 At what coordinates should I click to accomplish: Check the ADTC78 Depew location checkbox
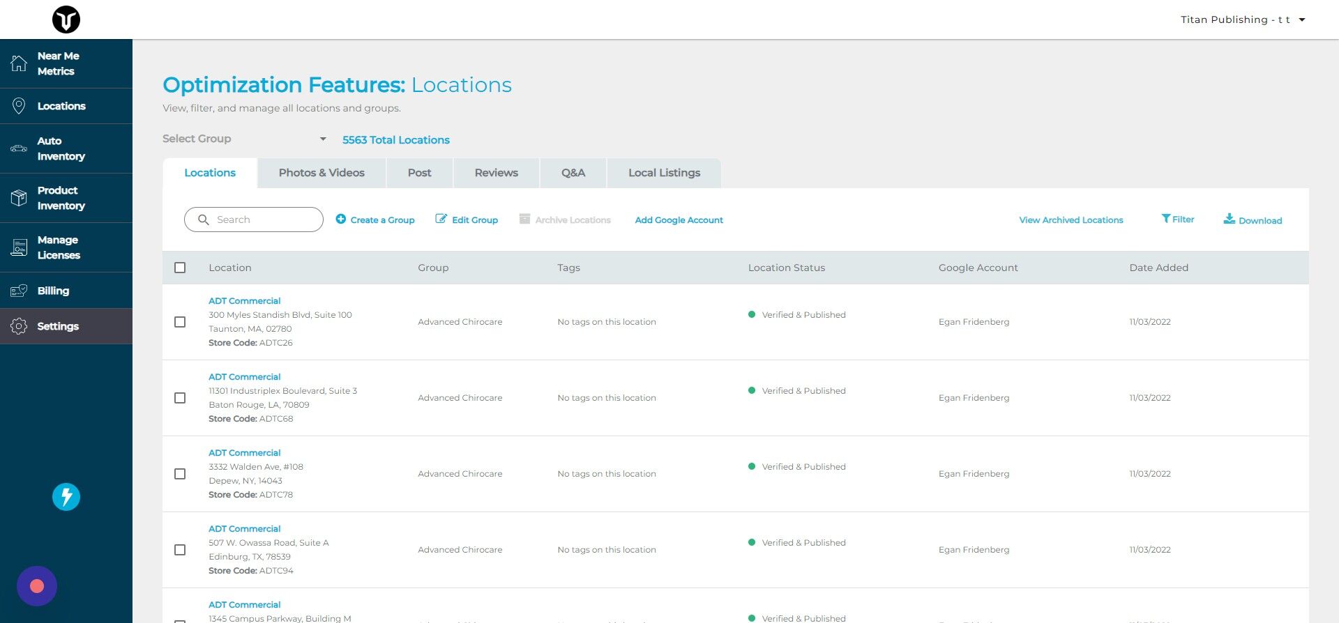[180, 474]
